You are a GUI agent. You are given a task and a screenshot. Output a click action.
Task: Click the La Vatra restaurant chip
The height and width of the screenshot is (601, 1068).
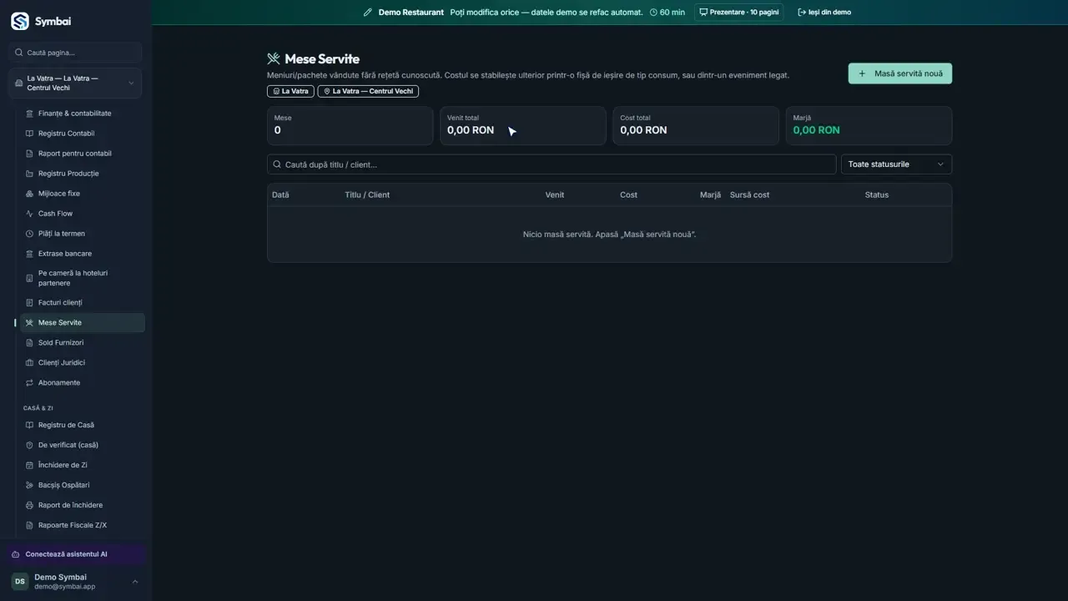tap(290, 91)
